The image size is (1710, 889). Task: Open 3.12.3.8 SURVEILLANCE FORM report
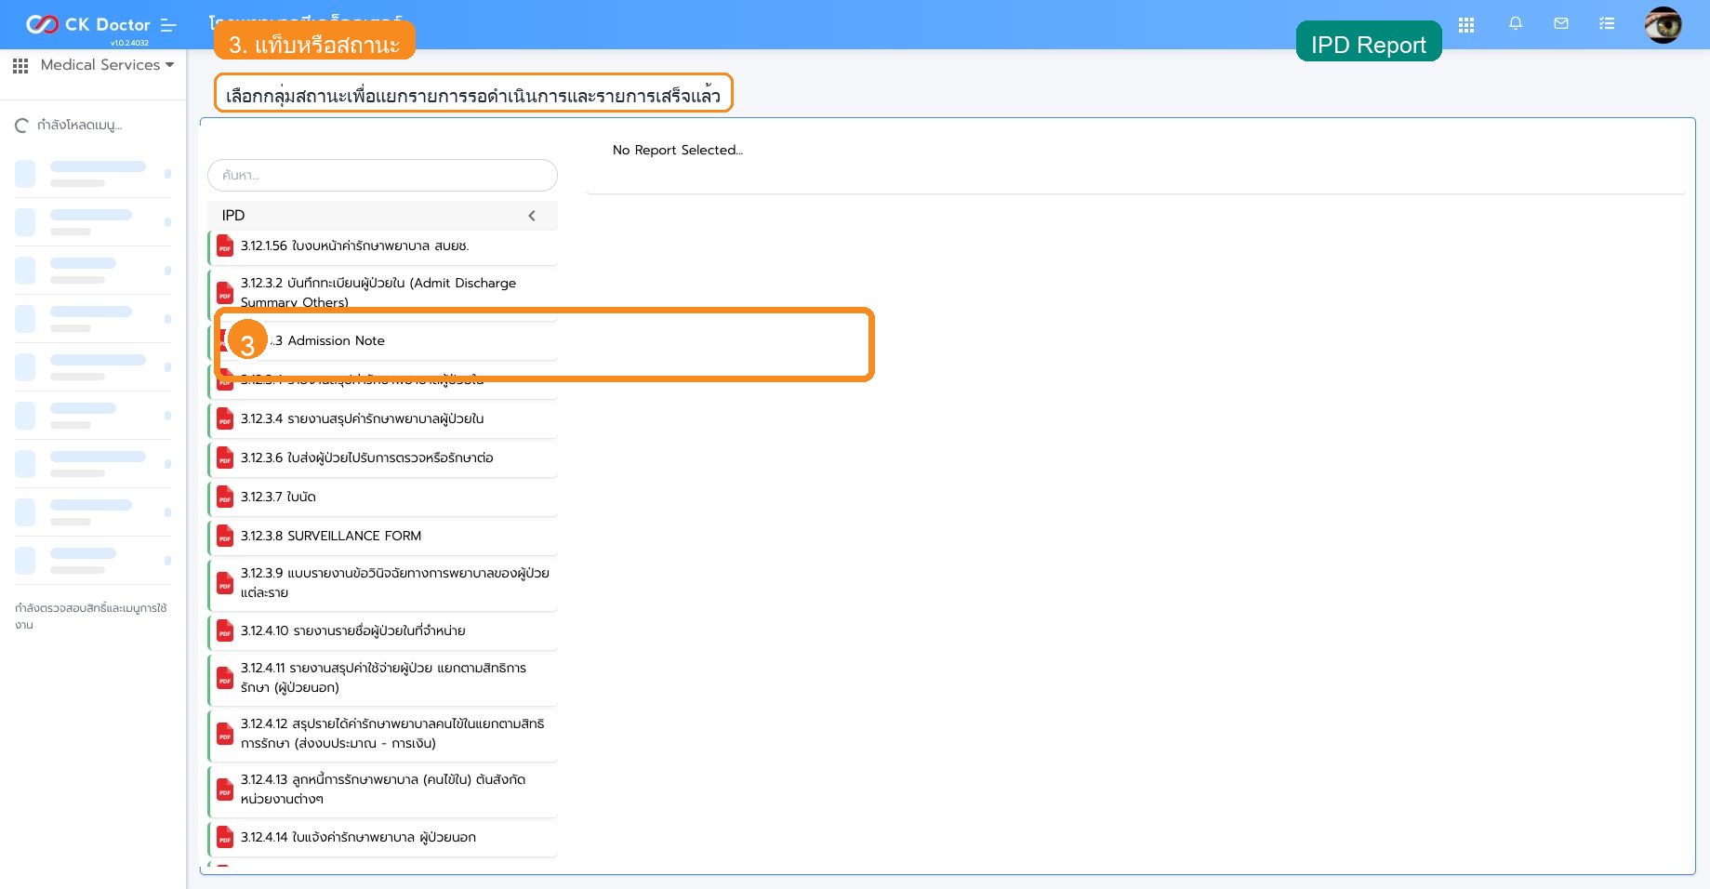[383, 537]
